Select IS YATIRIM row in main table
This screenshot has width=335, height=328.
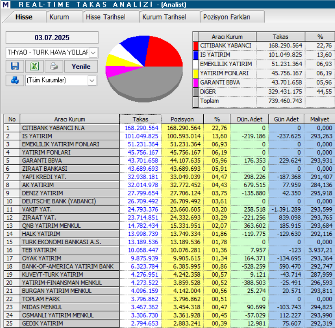(169, 136)
